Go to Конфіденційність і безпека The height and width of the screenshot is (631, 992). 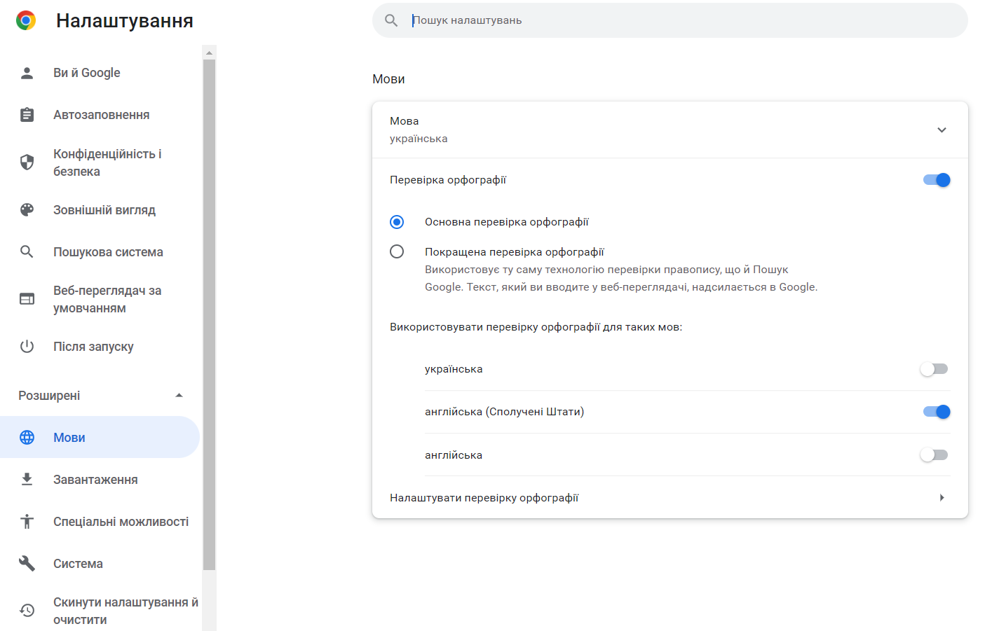(100, 162)
